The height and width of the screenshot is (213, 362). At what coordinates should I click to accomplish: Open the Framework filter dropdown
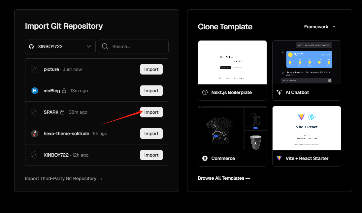click(320, 27)
